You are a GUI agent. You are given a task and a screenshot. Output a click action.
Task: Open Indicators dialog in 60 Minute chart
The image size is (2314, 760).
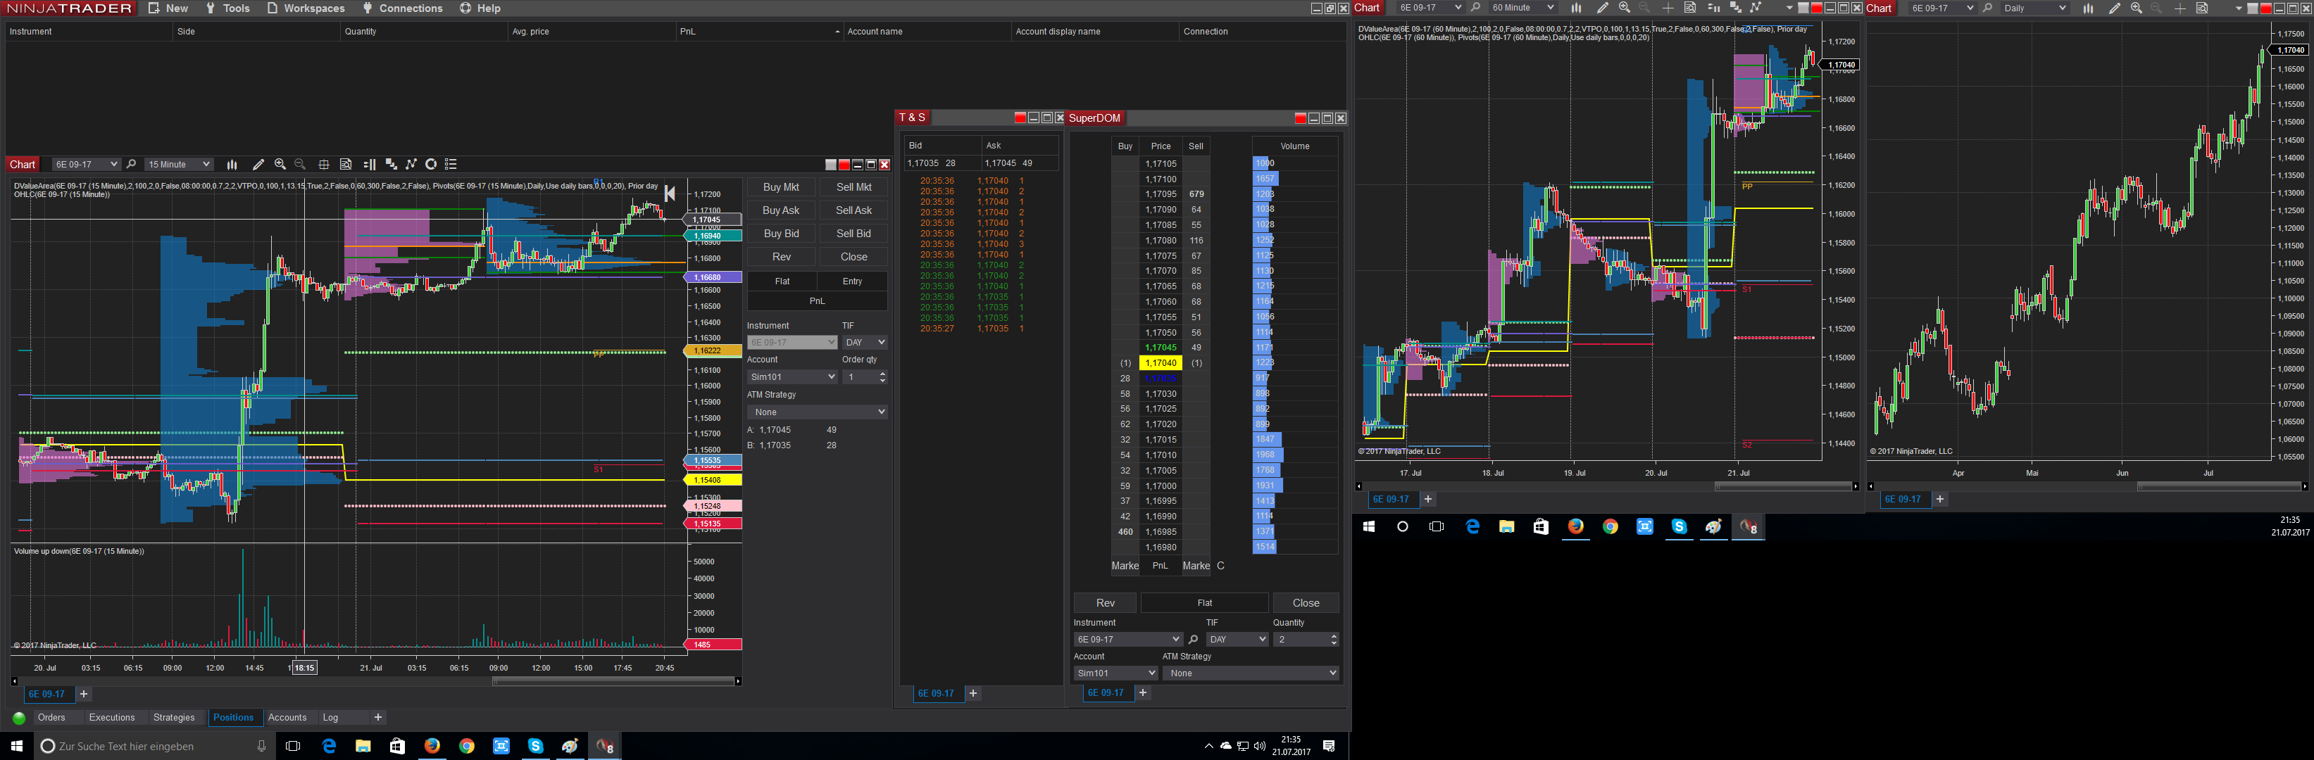point(1756,8)
